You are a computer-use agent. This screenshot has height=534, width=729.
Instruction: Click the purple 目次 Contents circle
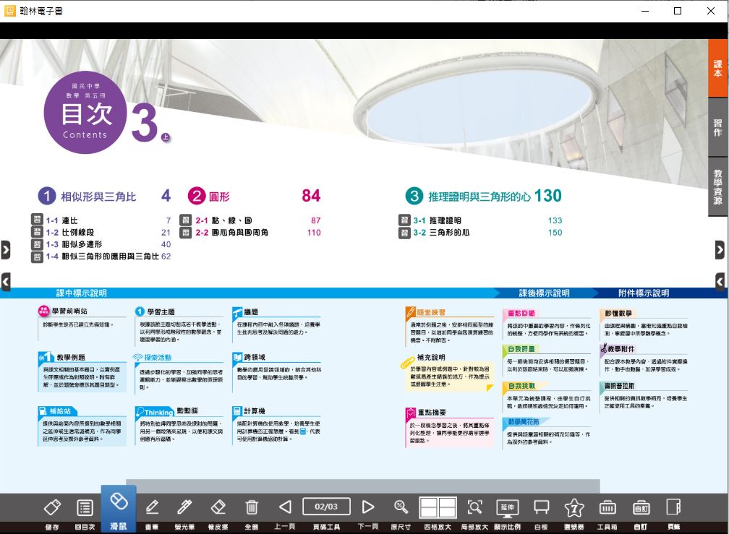tap(85, 113)
